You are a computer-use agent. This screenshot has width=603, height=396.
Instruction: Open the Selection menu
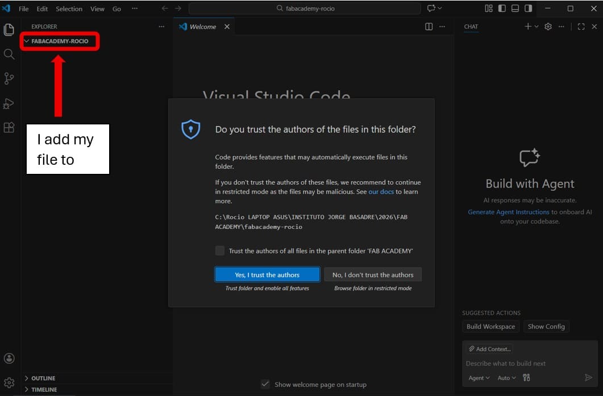pos(69,9)
